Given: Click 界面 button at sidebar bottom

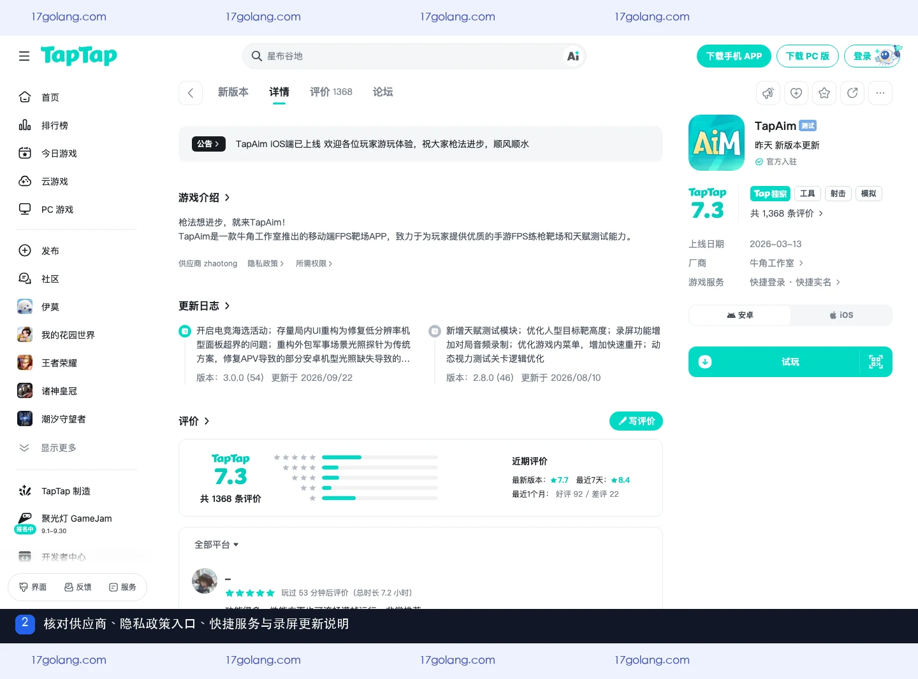Looking at the screenshot, I should (33, 587).
